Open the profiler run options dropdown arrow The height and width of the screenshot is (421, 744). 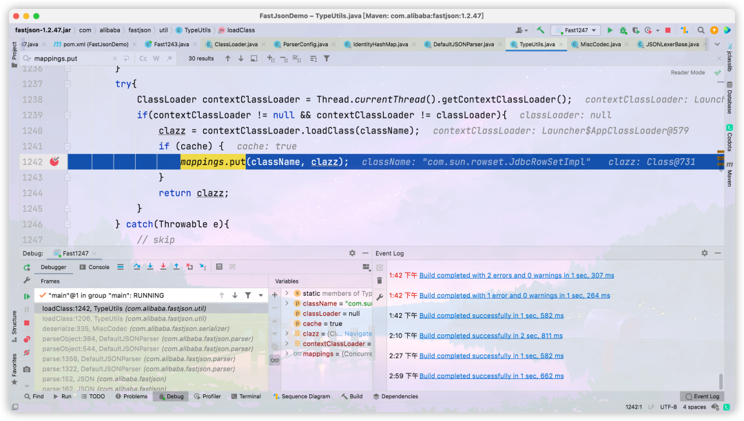click(x=658, y=30)
